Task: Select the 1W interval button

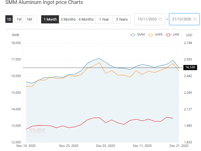Action: [x=19, y=19]
